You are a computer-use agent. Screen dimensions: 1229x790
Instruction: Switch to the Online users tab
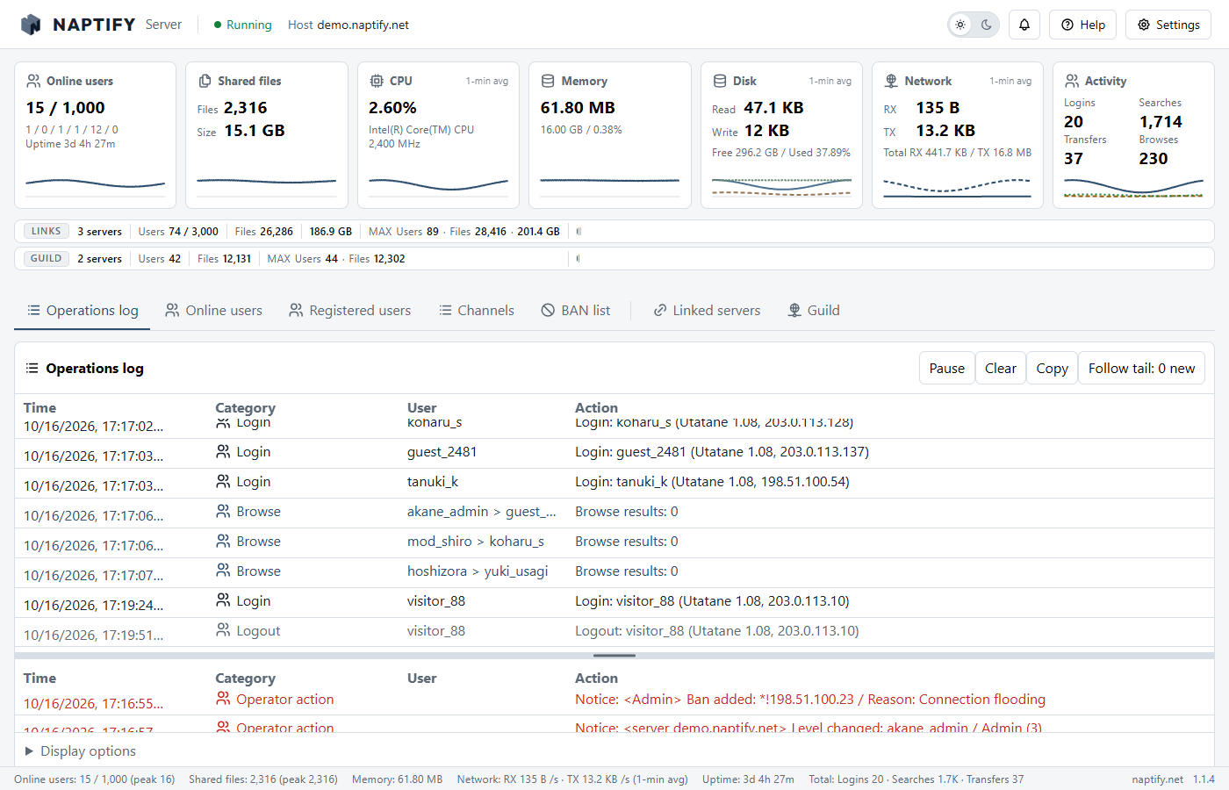coord(213,311)
